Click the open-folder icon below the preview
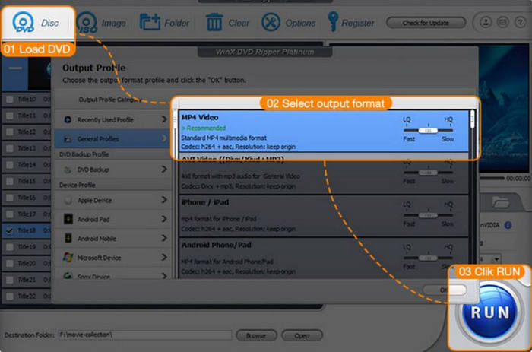 pyautogui.click(x=500, y=202)
